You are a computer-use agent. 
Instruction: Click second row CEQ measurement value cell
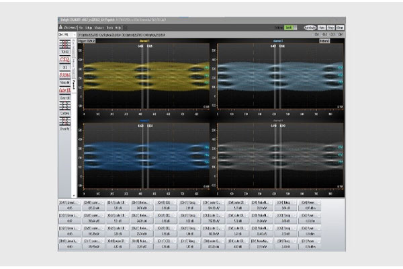coord(165,221)
